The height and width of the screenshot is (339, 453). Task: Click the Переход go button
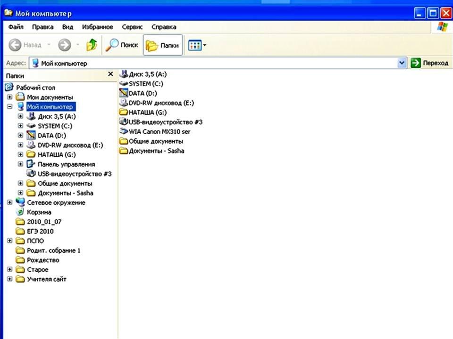pos(429,63)
